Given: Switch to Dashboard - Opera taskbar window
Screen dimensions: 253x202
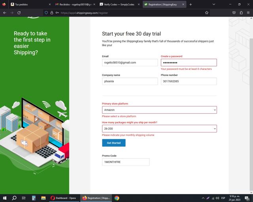Looking at the screenshot, I should click(x=64, y=198).
